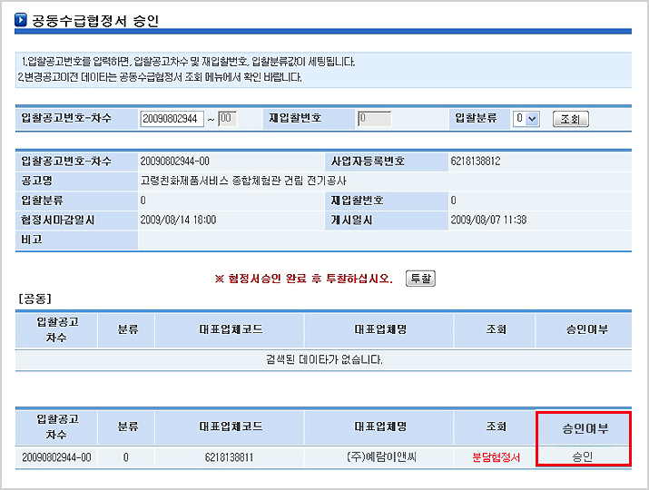Image resolution: width=649 pixels, height=490 pixels.
Task: Click the 공고명 value 고령친화제품서비스 종합체험관 건립 전기공사
Action: click(x=245, y=181)
